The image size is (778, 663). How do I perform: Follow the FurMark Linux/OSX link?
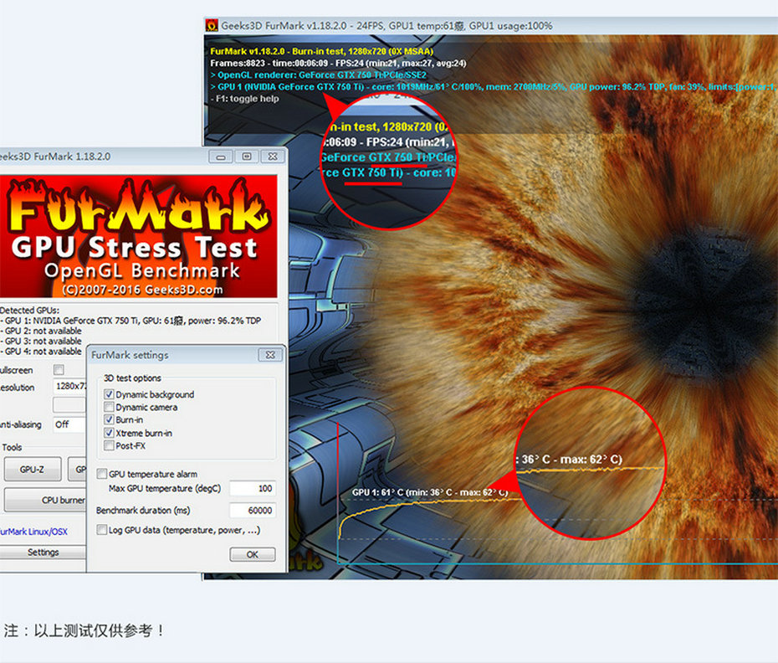[33, 532]
